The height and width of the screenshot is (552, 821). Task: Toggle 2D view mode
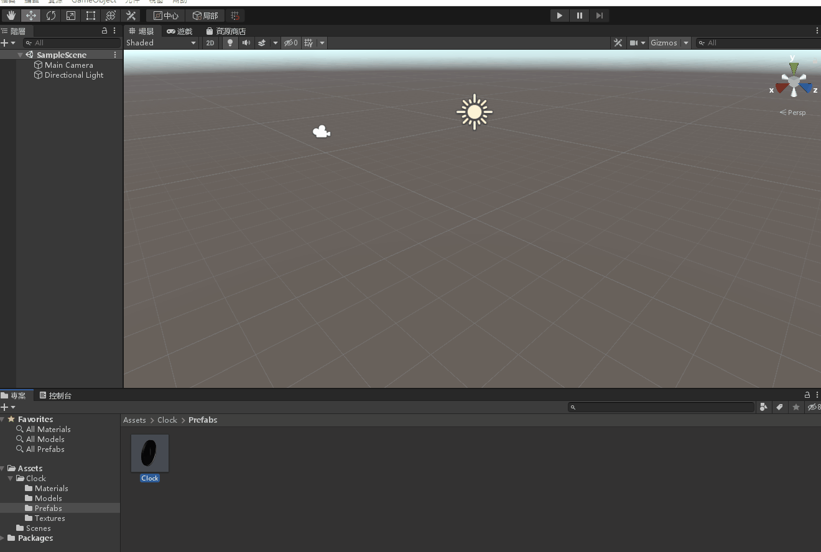(210, 43)
